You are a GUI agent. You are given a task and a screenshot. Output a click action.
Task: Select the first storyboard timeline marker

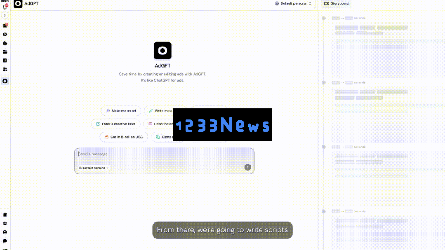[324, 18]
